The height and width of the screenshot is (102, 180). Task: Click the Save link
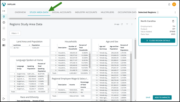[148, 97]
